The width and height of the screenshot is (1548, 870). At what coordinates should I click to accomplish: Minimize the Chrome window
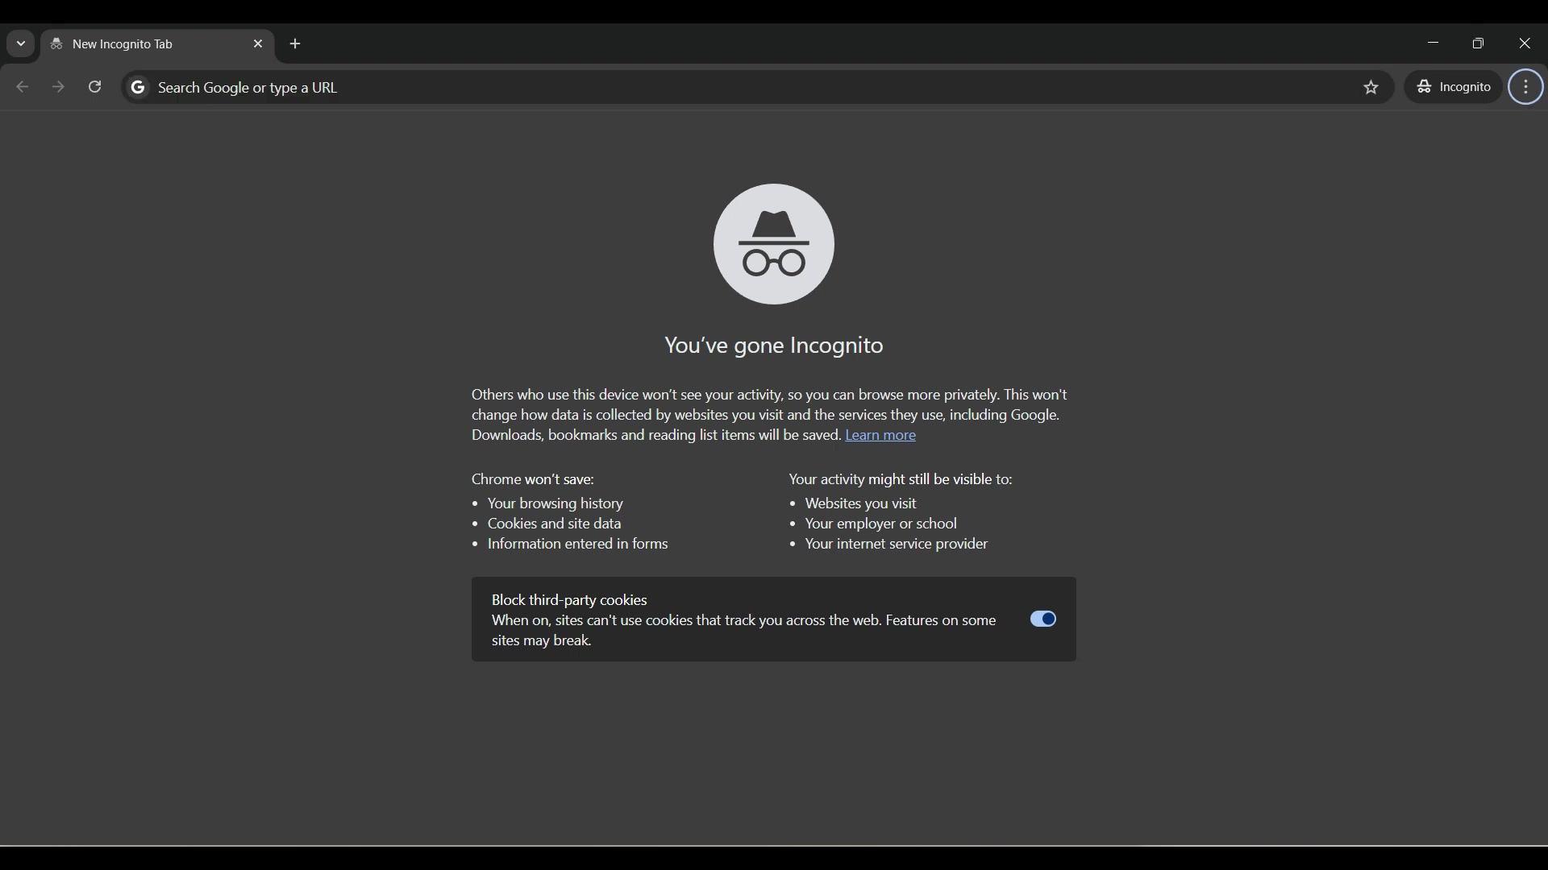1433,43
